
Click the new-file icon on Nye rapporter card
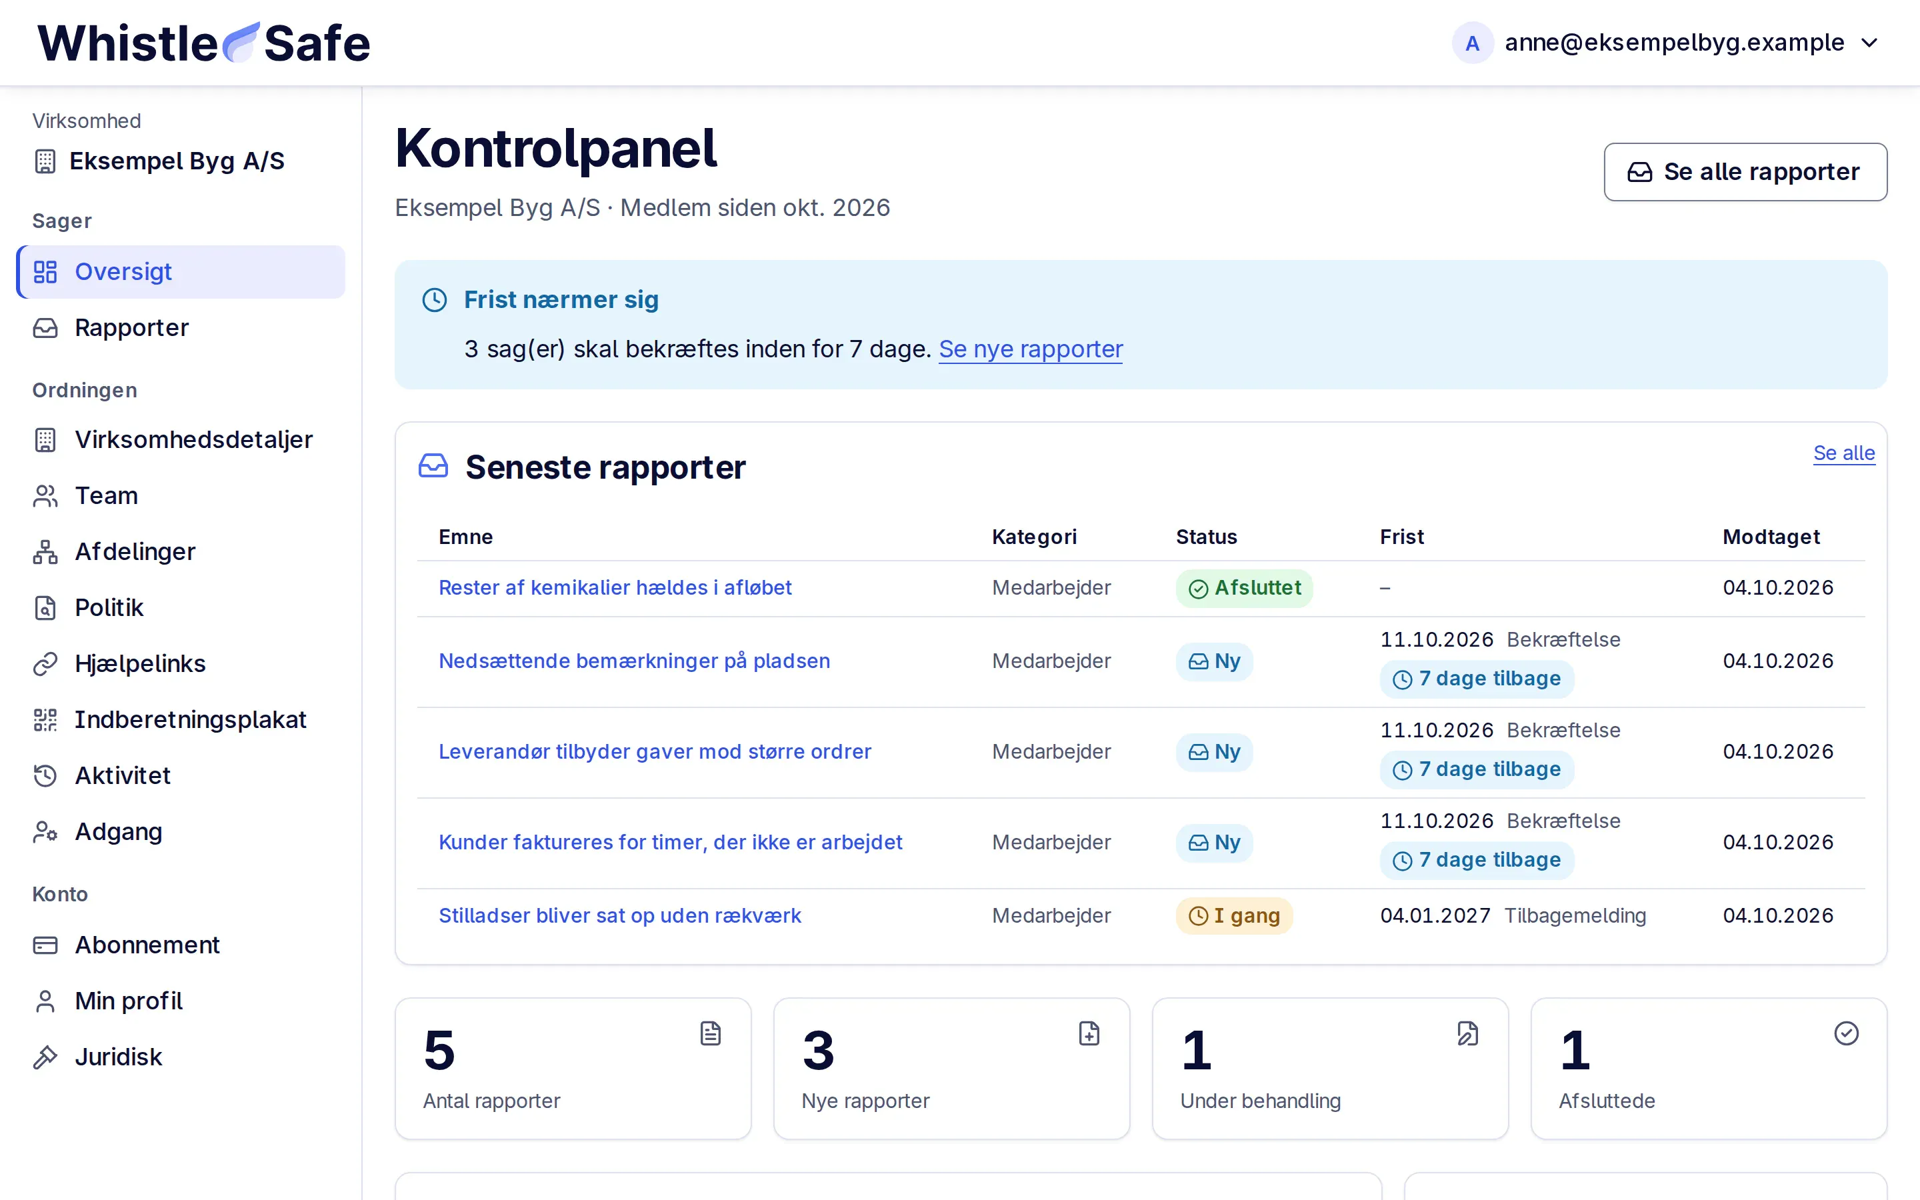point(1089,1033)
